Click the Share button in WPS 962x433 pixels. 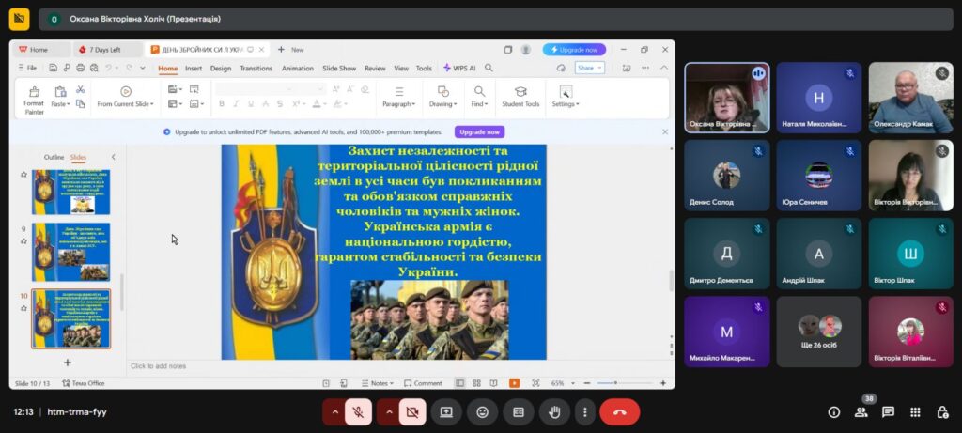(x=589, y=68)
